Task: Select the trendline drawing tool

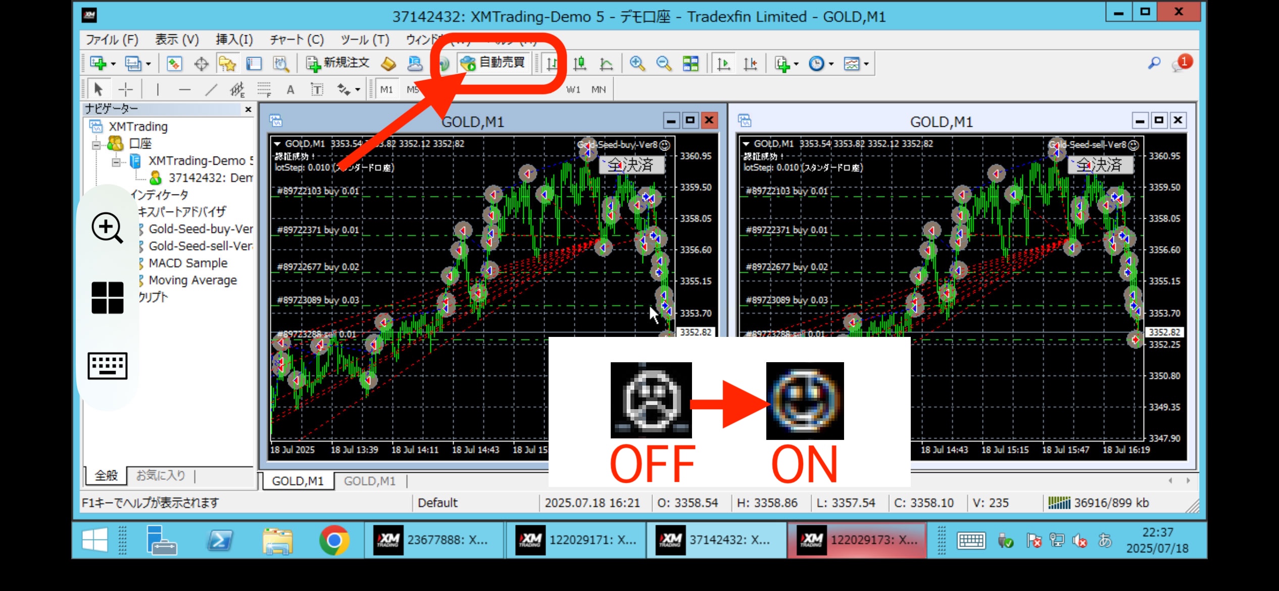Action: click(211, 89)
